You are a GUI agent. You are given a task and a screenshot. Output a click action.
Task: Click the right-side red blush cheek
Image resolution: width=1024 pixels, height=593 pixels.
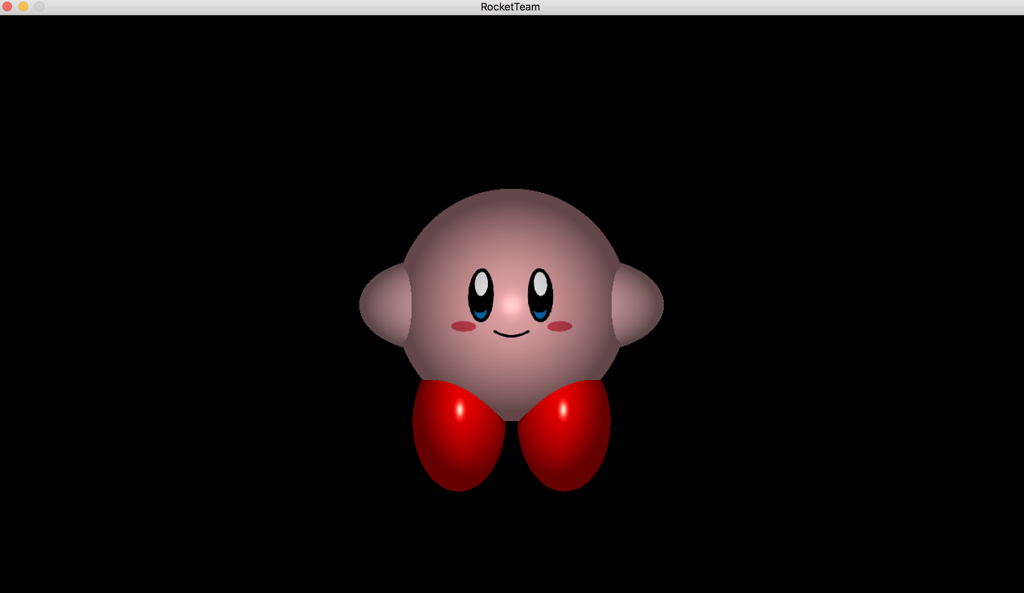pos(559,326)
